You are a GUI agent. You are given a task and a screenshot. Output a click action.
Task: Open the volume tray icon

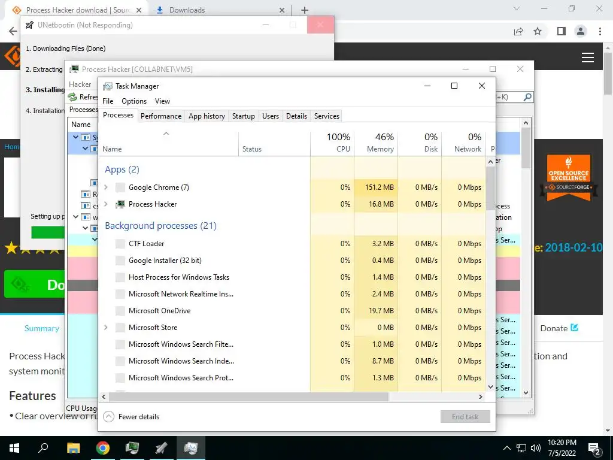536,448
